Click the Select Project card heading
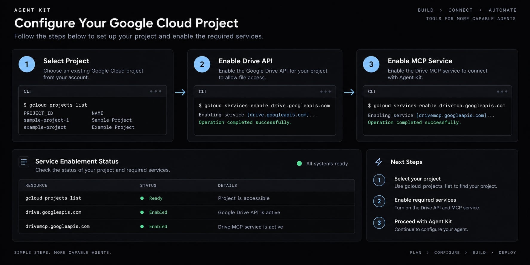 pyautogui.click(x=66, y=61)
